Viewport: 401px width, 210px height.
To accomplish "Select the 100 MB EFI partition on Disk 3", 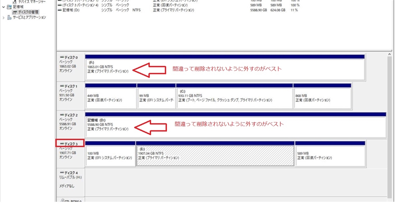I will coord(110,156).
